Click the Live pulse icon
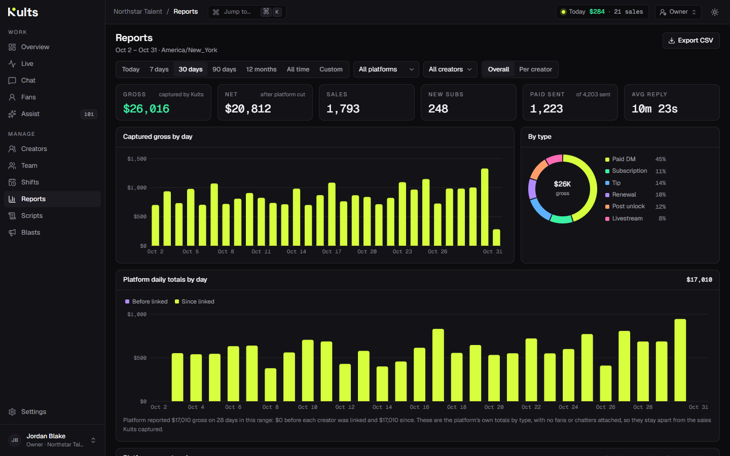The width and height of the screenshot is (730, 456). click(12, 64)
